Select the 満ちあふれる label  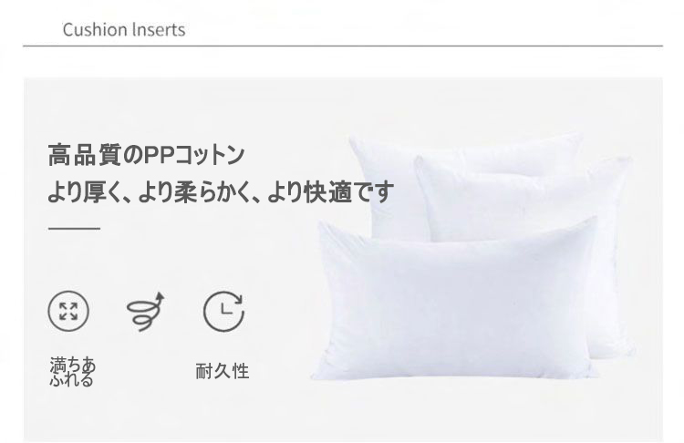pyautogui.click(x=72, y=372)
